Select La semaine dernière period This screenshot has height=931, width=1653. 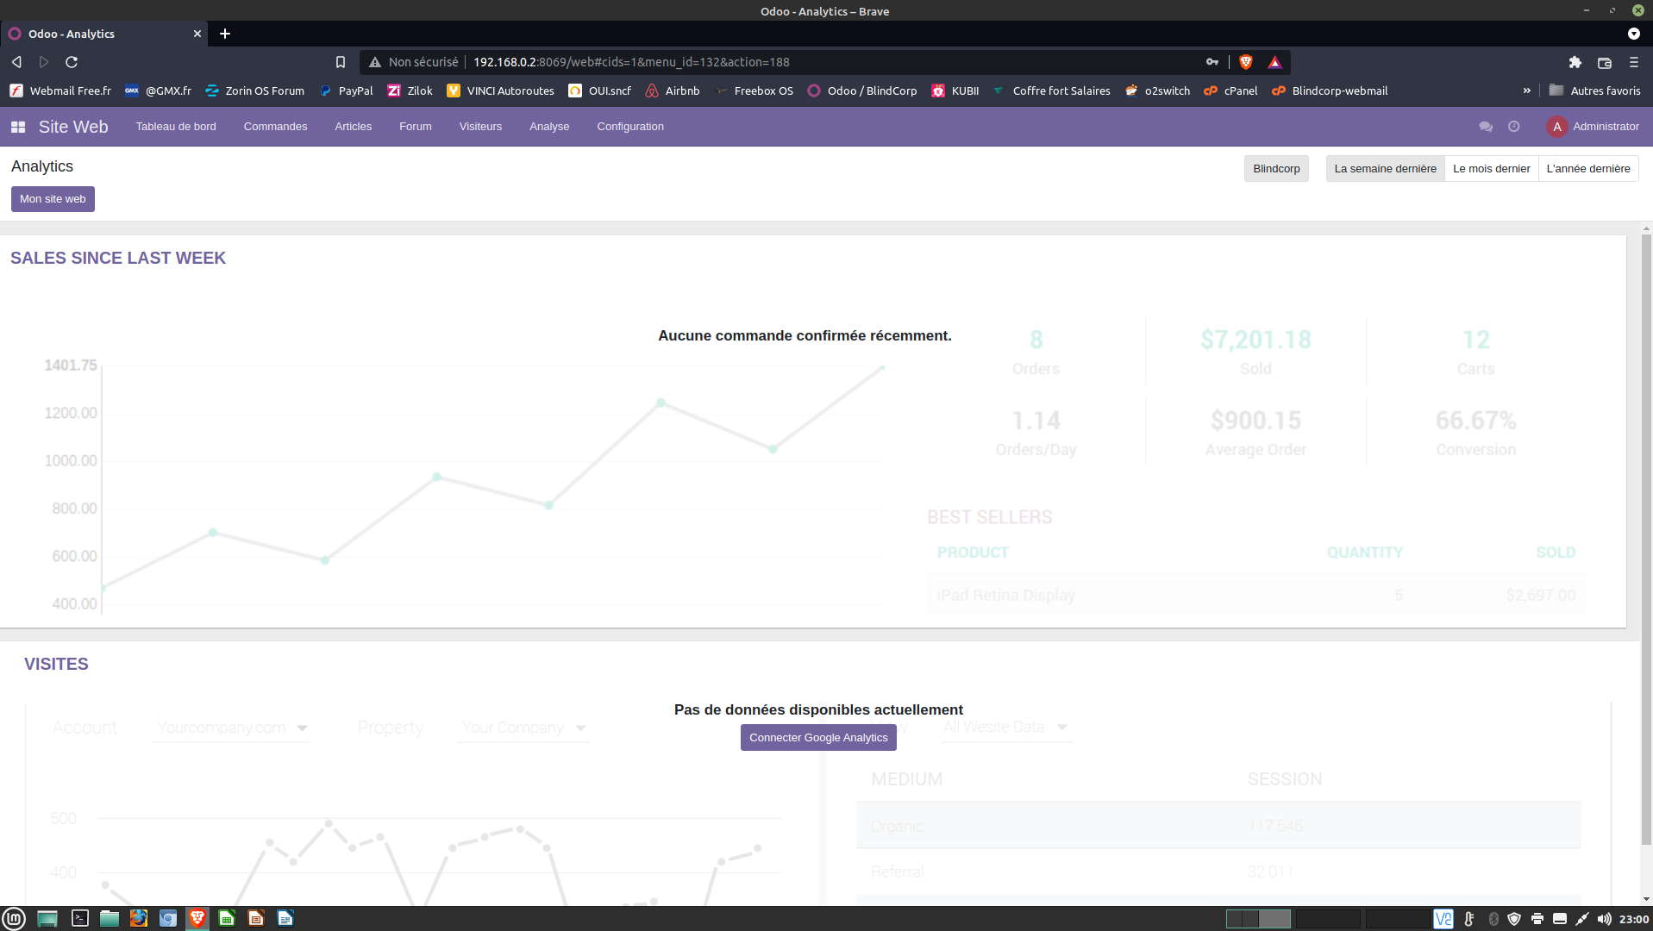(x=1385, y=169)
